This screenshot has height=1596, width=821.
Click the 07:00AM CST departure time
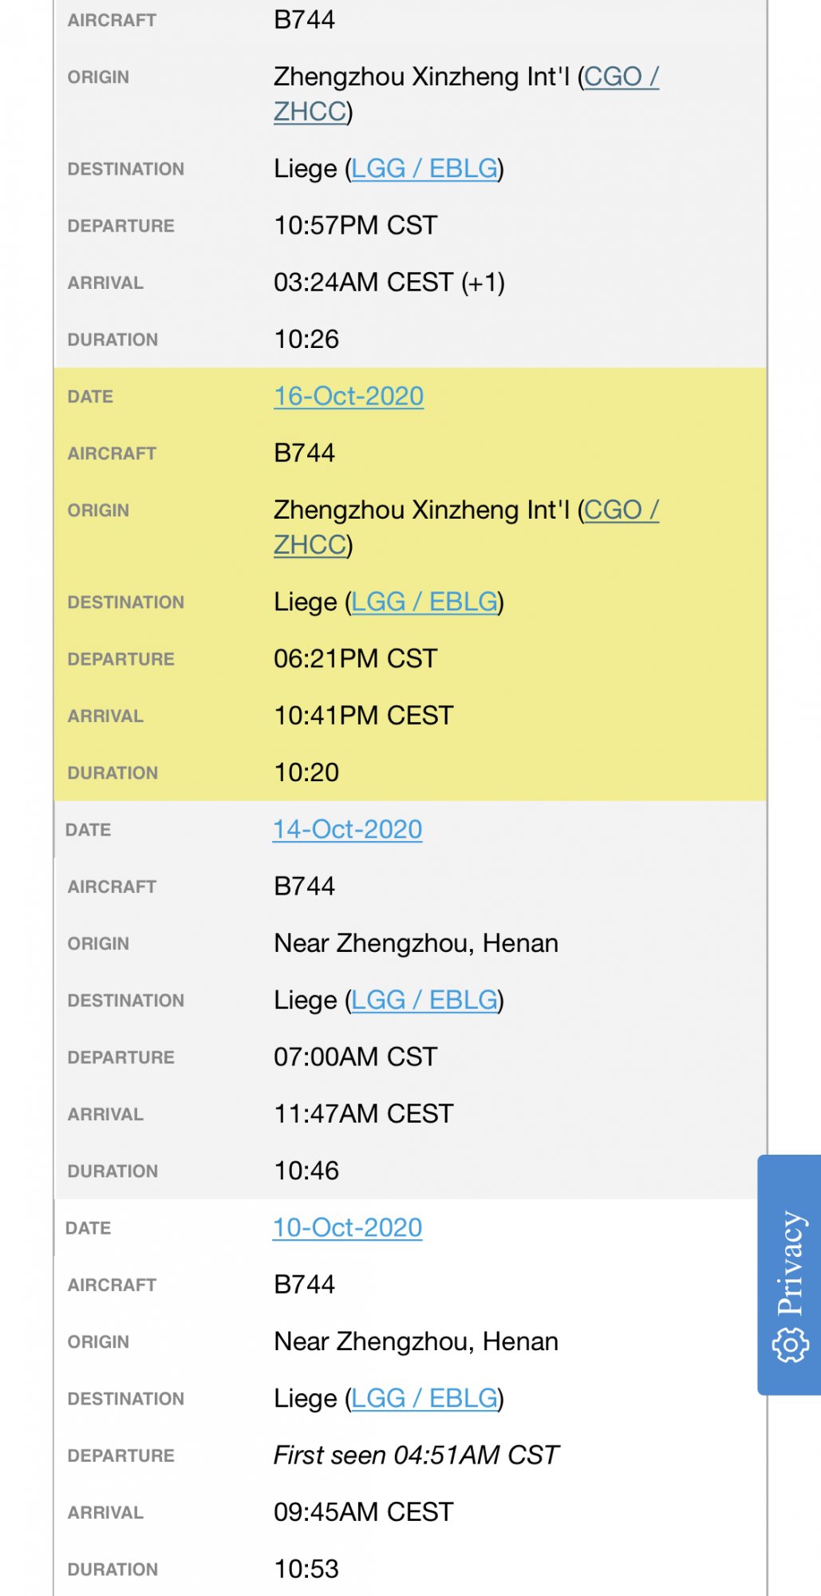tap(356, 1057)
